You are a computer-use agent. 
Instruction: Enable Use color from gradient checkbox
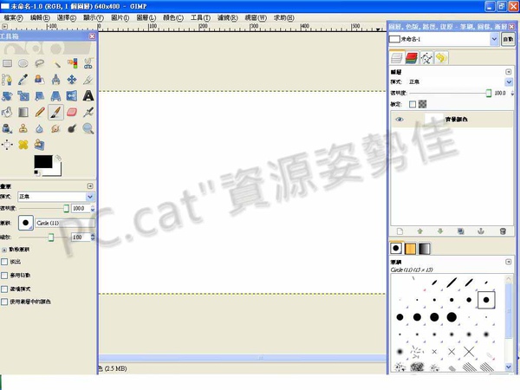pos(4,302)
